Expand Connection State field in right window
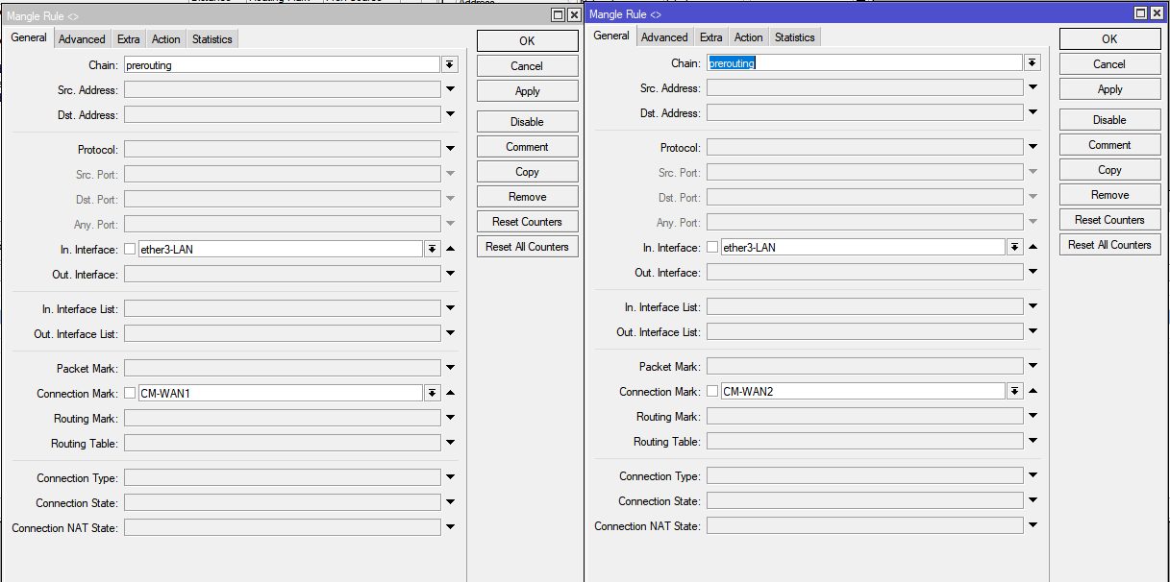 click(x=1033, y=501)
